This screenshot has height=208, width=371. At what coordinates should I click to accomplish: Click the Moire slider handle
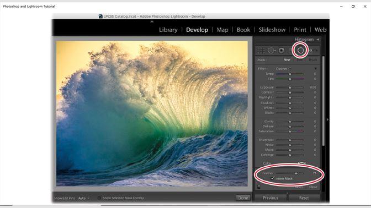290,150
